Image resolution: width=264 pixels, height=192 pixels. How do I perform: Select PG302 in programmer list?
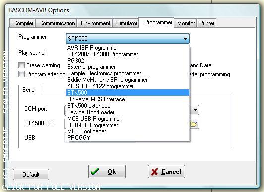[128, 61]
